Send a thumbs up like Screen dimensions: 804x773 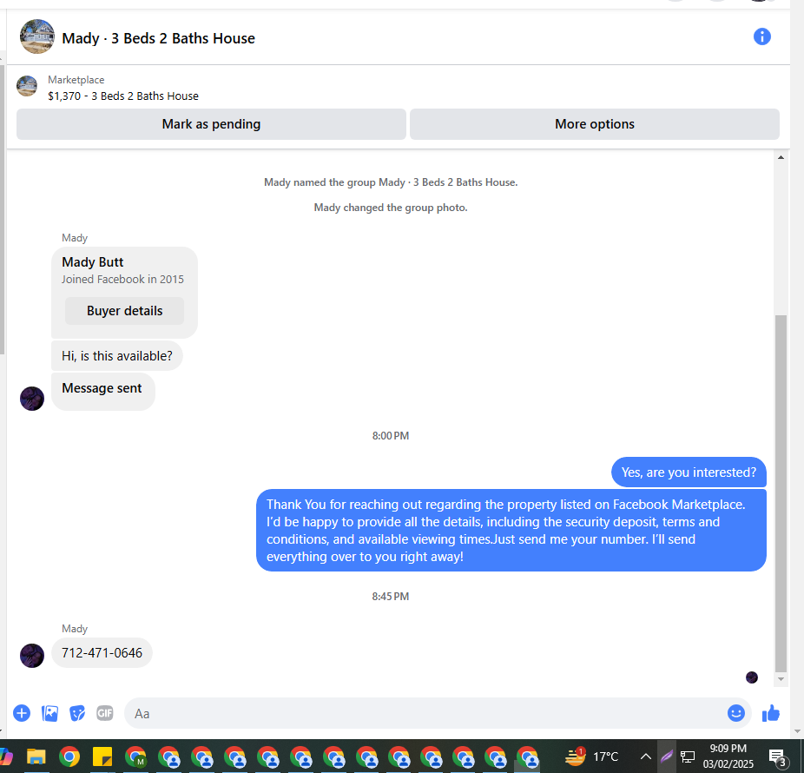[x=771, y=713]
